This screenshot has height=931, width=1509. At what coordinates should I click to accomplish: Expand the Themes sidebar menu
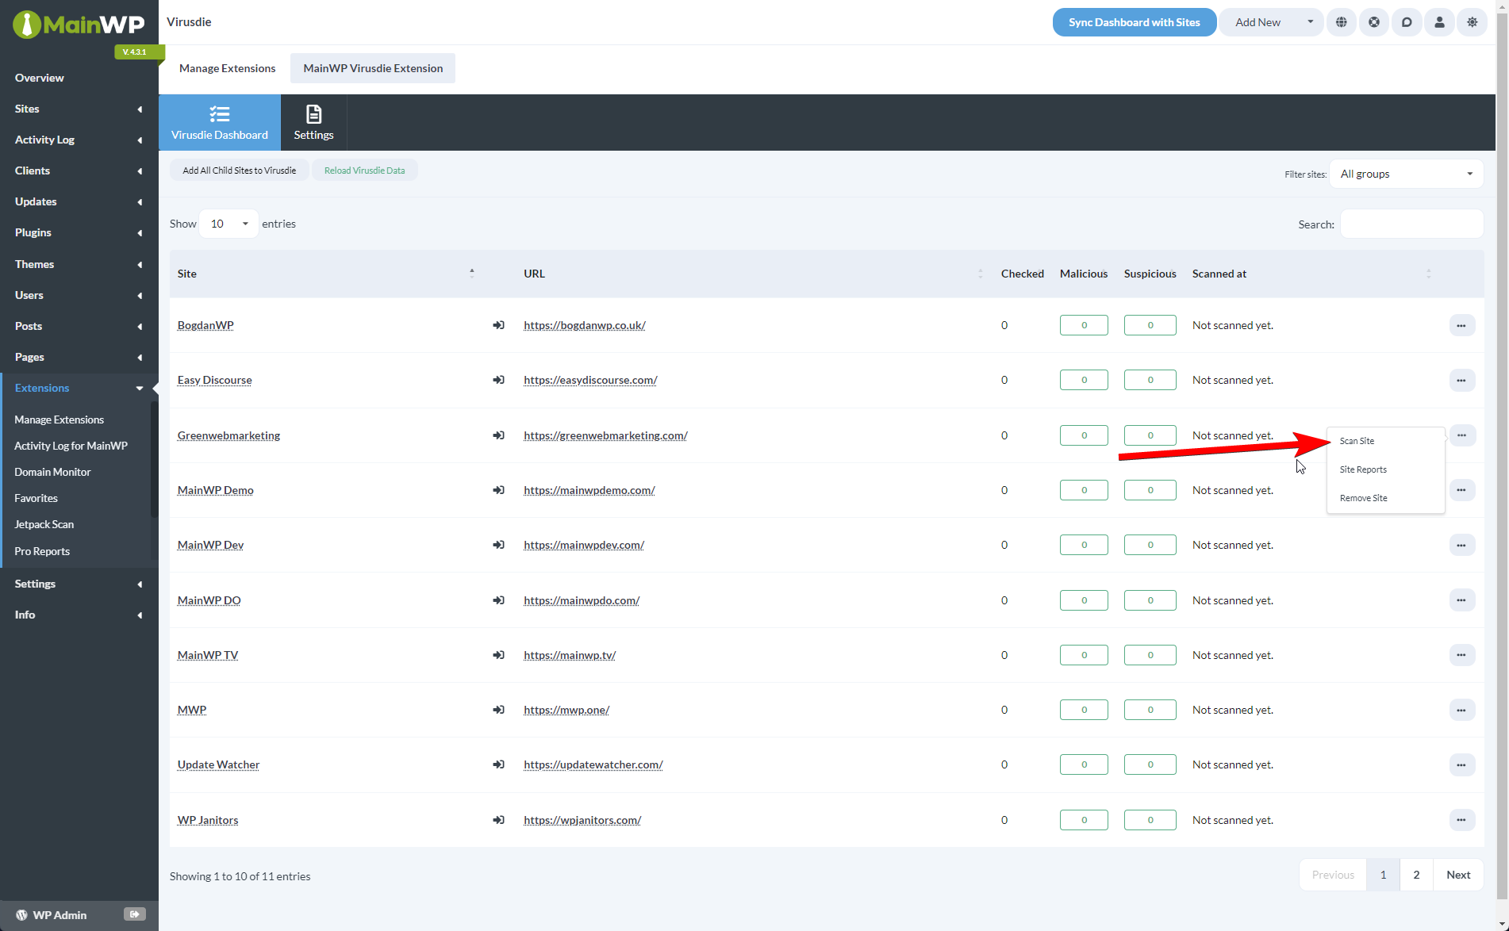point(79,264)
